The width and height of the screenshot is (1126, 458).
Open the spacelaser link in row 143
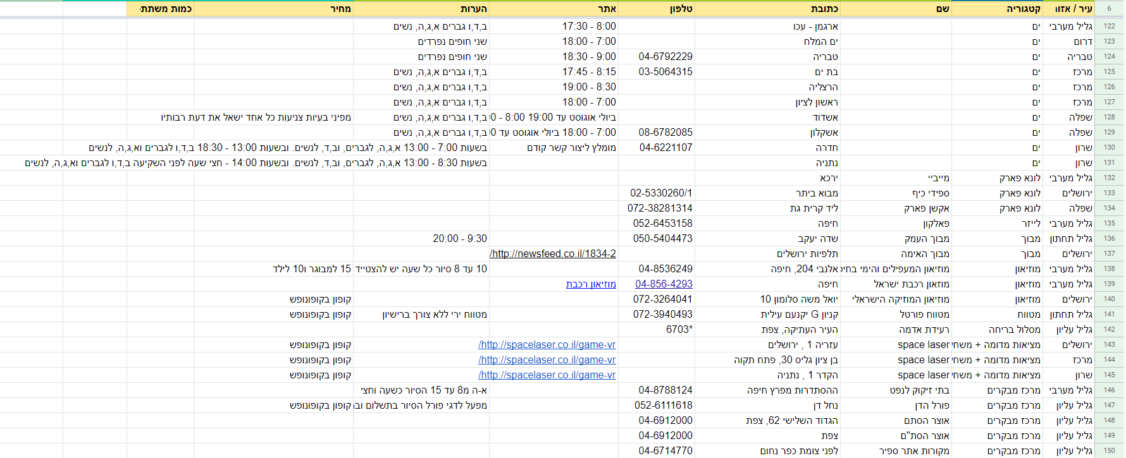[547, 345]
